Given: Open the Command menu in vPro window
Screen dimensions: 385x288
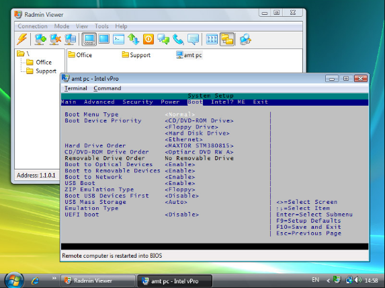Looking at the screenshot, I should (108, 88).
